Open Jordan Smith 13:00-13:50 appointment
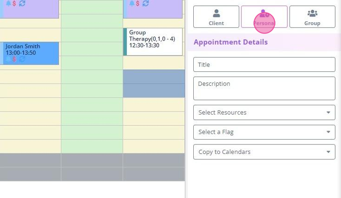Screen dimensions: 341x198 tap(31, 49)
